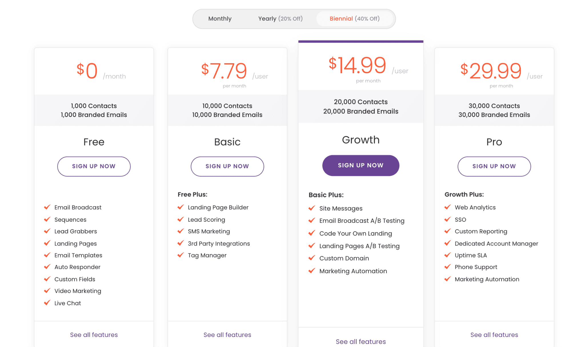
Task: Choose Biennial 40% Off billing
Action: 354,19
